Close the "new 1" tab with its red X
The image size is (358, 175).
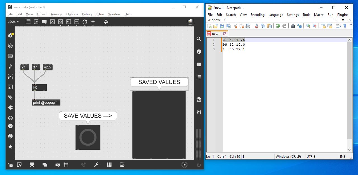[x=225, y=34]
